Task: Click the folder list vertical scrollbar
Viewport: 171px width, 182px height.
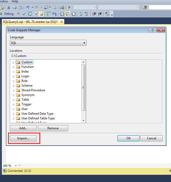Action: coord(83,88)
